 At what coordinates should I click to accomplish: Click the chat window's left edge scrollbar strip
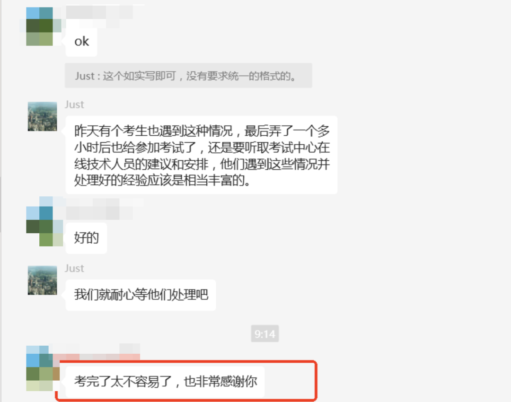pyautogui.click(x=1, y=201)
